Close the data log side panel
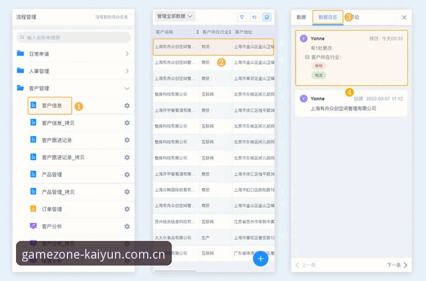The height and width of the screenshot is (281, 426). point(404,17)
